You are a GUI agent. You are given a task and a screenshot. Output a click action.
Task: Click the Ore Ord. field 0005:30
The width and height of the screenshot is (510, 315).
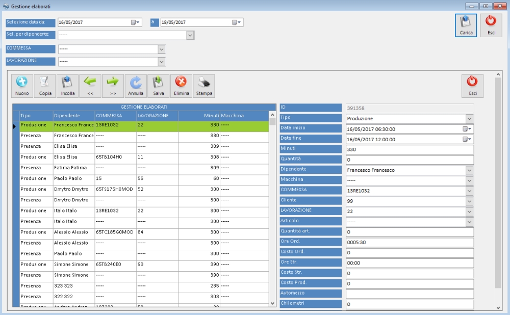click(410, 243)
